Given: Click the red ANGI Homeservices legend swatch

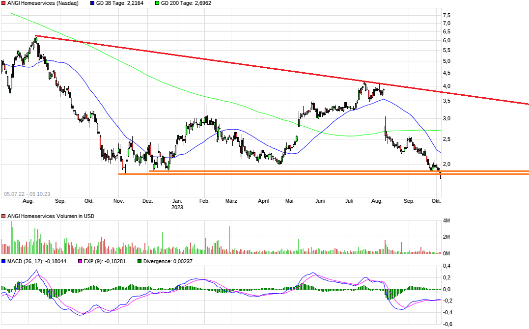Looking at the screenshot, I should coord(3,3).
